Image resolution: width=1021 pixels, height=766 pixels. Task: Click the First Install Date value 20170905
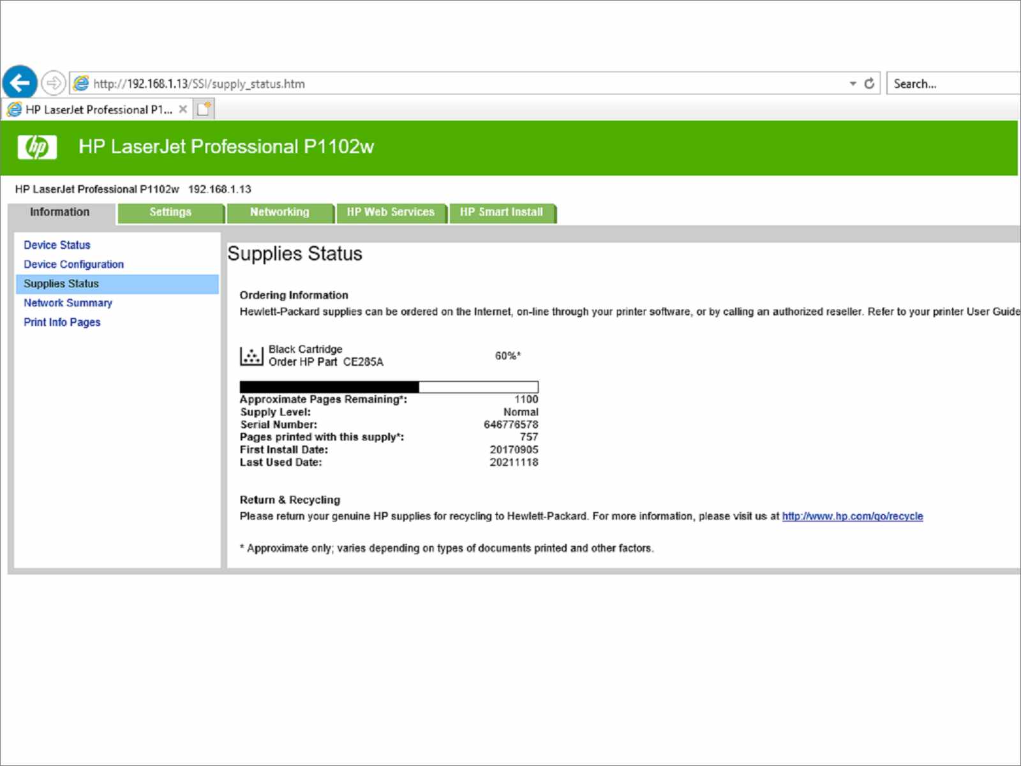(x=514, y=450)
